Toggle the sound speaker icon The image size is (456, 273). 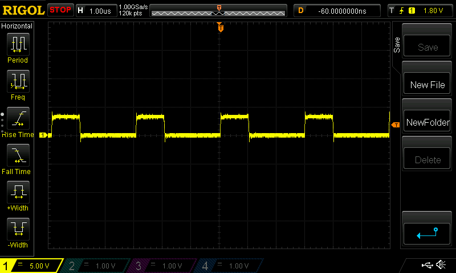point(441,264)
